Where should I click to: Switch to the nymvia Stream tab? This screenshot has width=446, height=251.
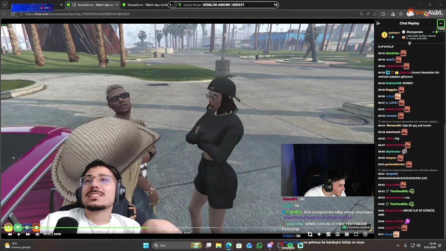pyautogui.click(x=192, y=5)
